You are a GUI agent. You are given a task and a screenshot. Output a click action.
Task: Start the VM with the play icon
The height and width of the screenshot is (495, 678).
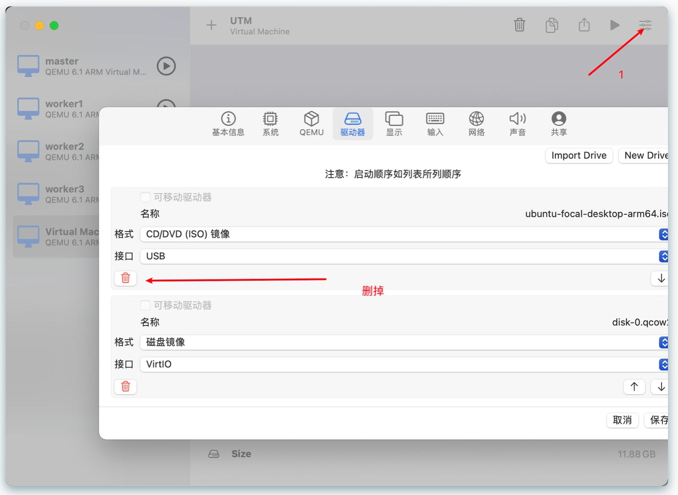(615, 26)
